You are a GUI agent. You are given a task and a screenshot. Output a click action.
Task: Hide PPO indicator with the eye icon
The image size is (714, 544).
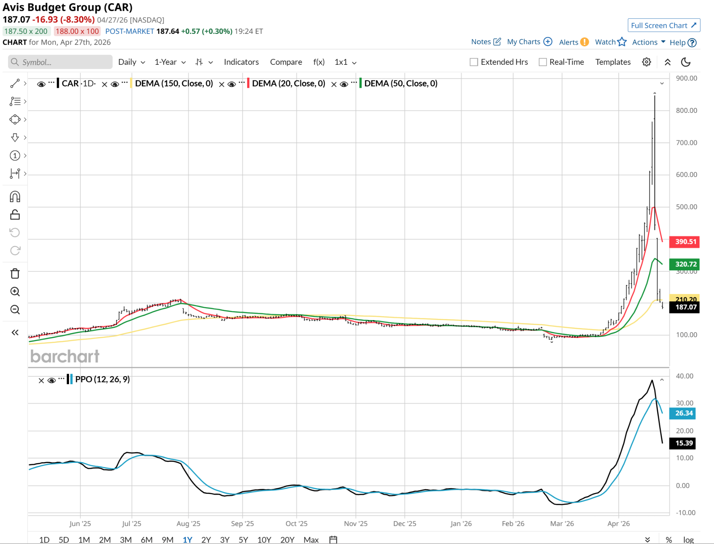(52, 380)
